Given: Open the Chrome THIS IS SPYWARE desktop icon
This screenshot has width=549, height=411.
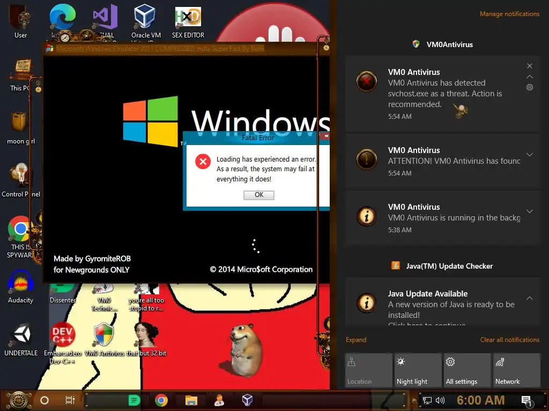Looking at the screenshot, I should [20, 237].
